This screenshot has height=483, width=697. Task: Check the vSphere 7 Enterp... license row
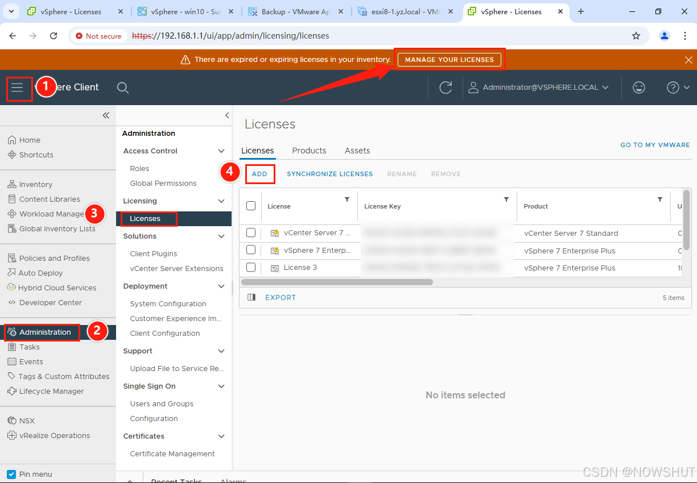251,249
